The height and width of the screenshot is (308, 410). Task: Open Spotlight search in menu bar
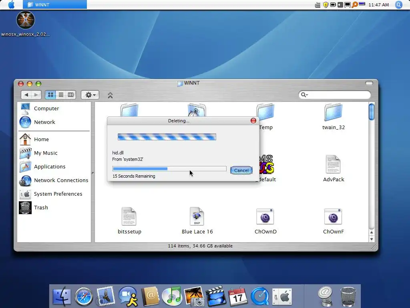(x=398, y=5)
